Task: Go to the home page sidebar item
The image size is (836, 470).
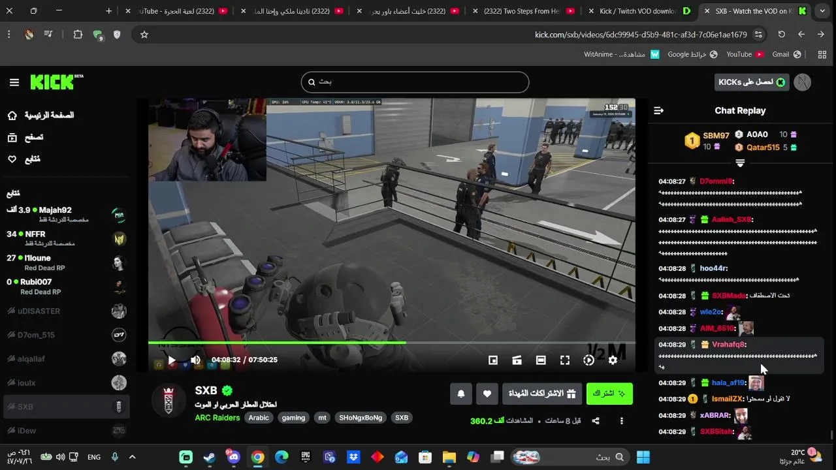Action: click(x=40, y=116)
